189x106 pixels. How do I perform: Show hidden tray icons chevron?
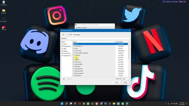click(166, 104)
